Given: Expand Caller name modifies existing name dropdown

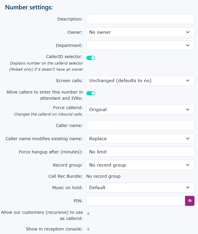Looking at the screenshot, I should tap(140, 138).
